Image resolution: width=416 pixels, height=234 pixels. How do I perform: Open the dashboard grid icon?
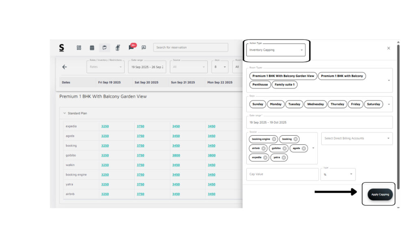pyautogui.click(x=79, y=48)
